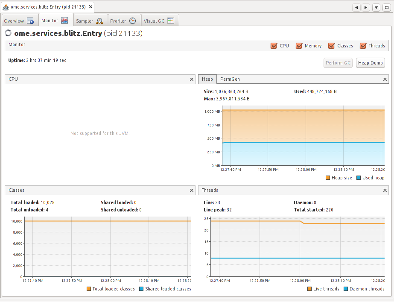Maximize the window with top-right square icon
Viewport: 394px width, 302px height.
[386, 7]
